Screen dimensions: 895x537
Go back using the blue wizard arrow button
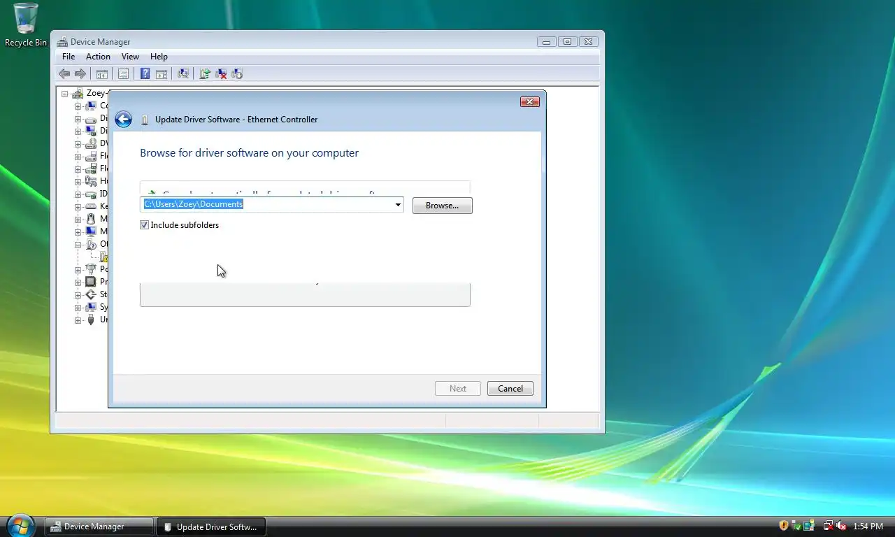click(x=123, y=120)
